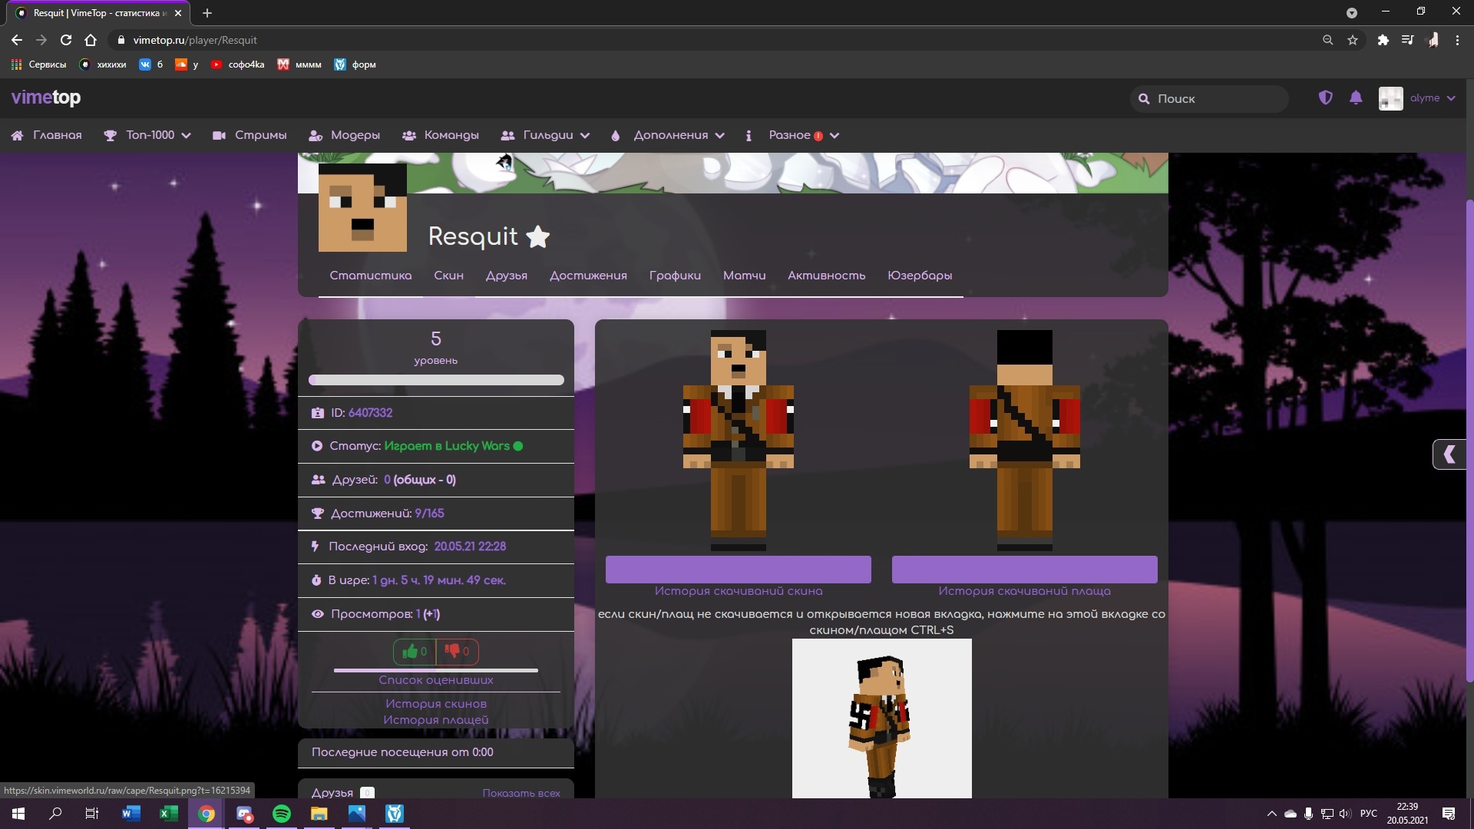Image resolution: width=1474 pixels, height=829 pixels.
Task: Click the info icon in navigation
Action: tap(749, 135)
